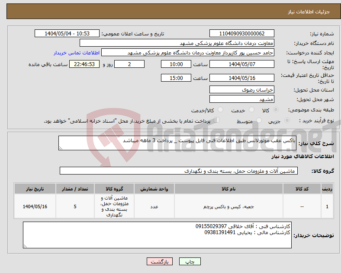The image size is (341, 273).
Task: Click the گروه کالا field
Action: click(x=179, y=171)
